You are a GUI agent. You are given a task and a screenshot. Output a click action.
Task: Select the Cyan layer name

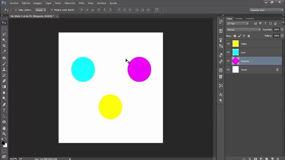pos(243,52)
